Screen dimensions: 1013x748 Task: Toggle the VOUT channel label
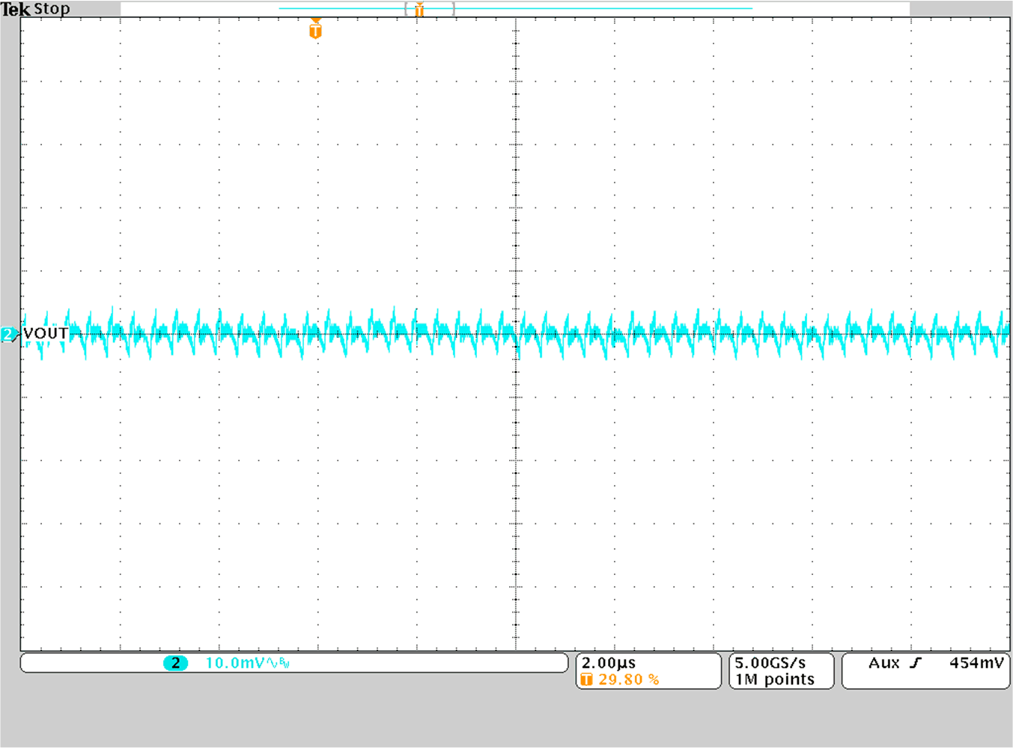(x=46, y=333)
